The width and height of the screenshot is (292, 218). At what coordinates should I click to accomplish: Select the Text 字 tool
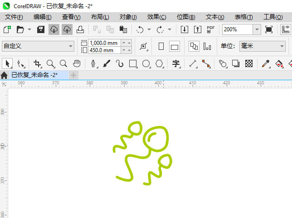click(x=176, y=63)
